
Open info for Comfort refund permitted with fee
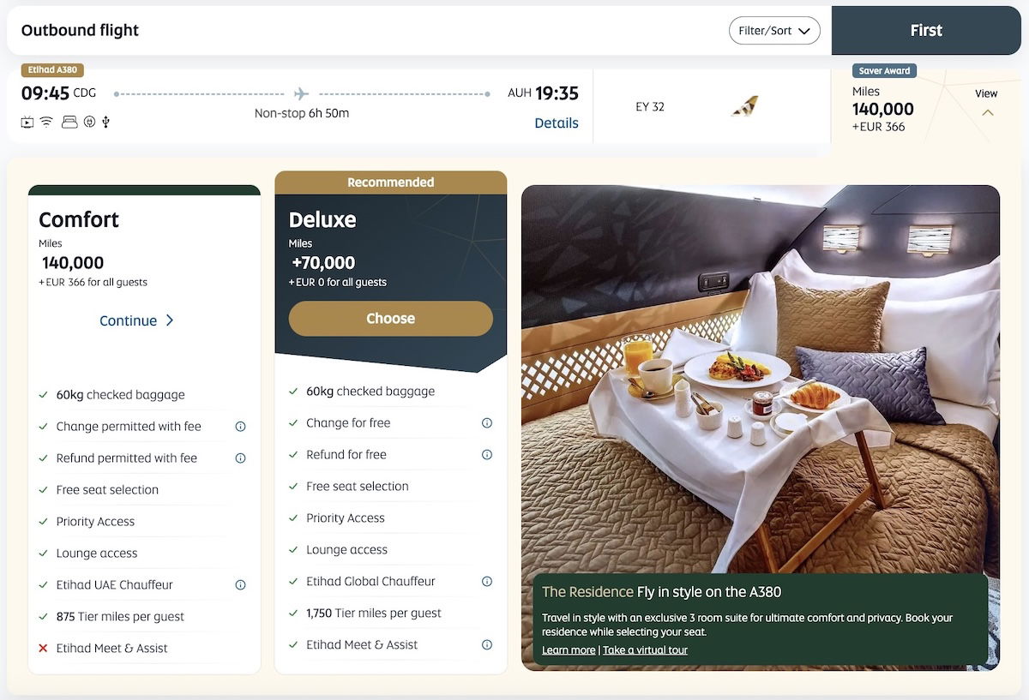tap(240, 458)
